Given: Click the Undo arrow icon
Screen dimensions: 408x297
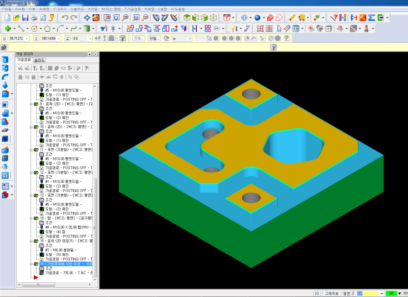Looking at the screenshot, I should pos(65,17).
